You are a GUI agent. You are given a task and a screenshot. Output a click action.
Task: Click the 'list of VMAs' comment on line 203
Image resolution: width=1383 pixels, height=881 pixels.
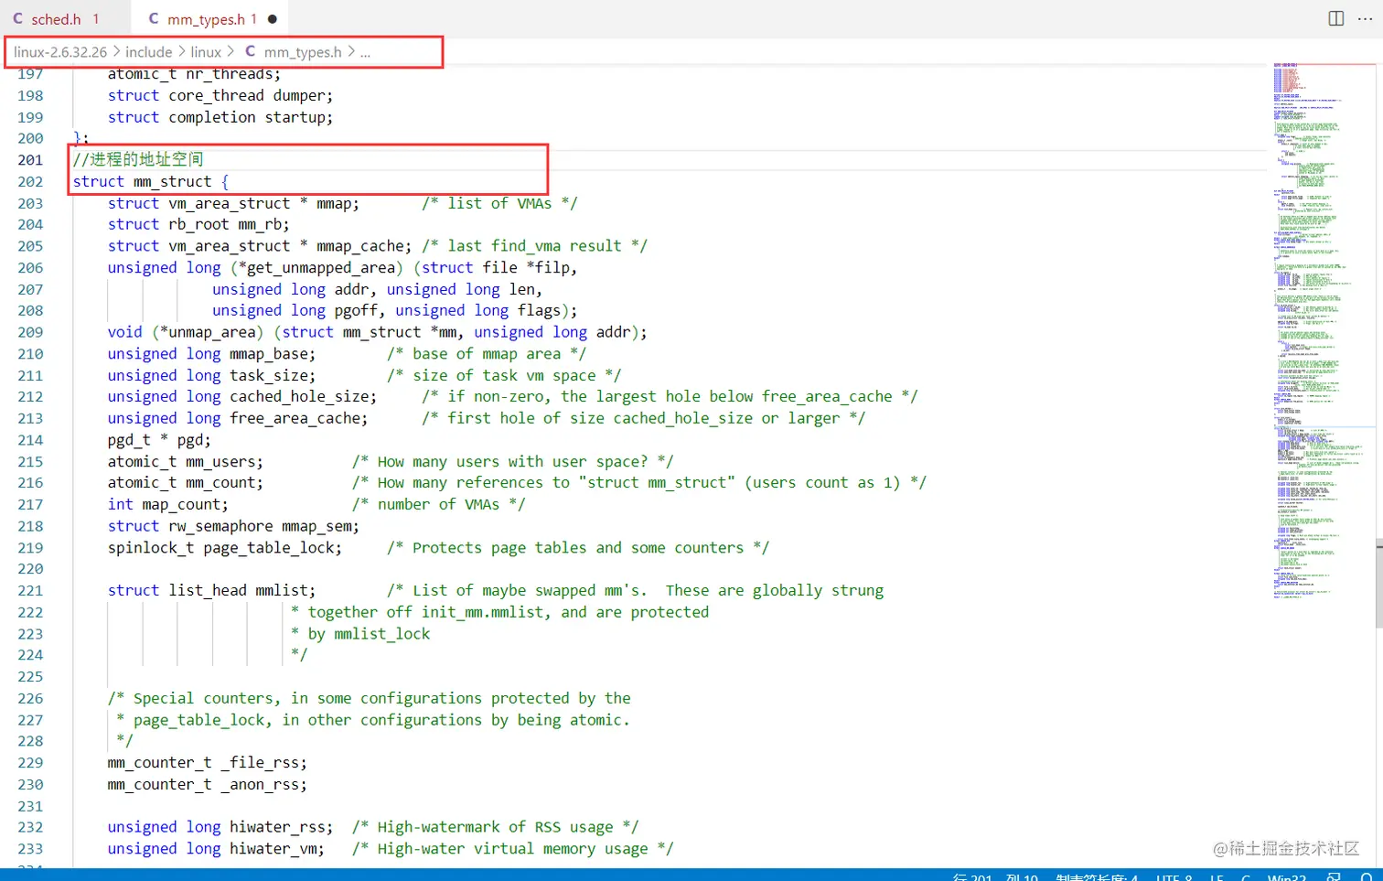(499, 203)
